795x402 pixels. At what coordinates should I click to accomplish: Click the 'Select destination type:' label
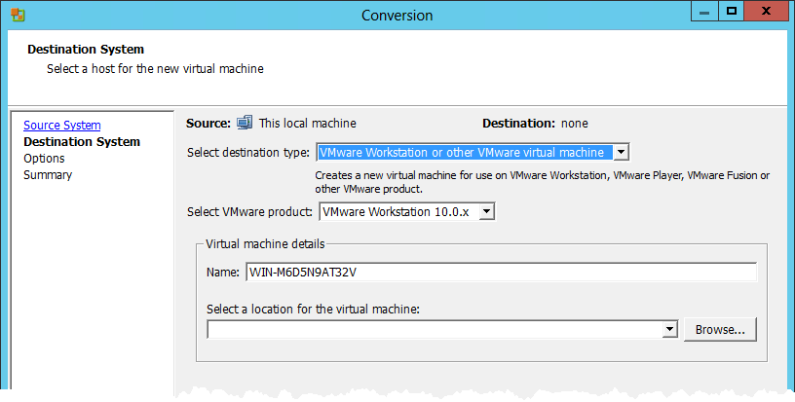[247, 153]
